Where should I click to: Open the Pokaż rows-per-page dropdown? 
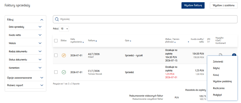click(x=64, y=29)
